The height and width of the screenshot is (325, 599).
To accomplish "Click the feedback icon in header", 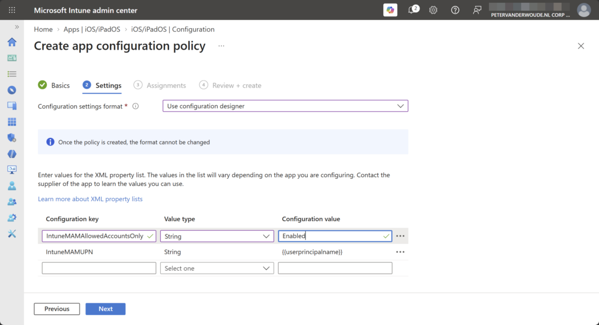I will click(477, 11).
